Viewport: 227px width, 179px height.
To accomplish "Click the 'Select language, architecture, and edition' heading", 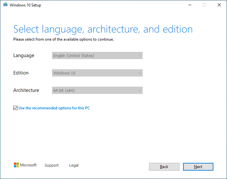I will 103,29.
